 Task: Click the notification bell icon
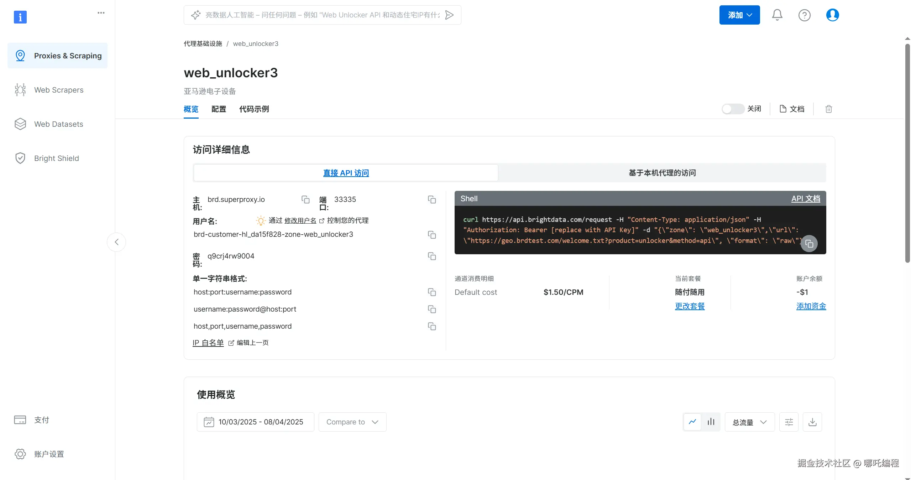[x=777, y=15]
